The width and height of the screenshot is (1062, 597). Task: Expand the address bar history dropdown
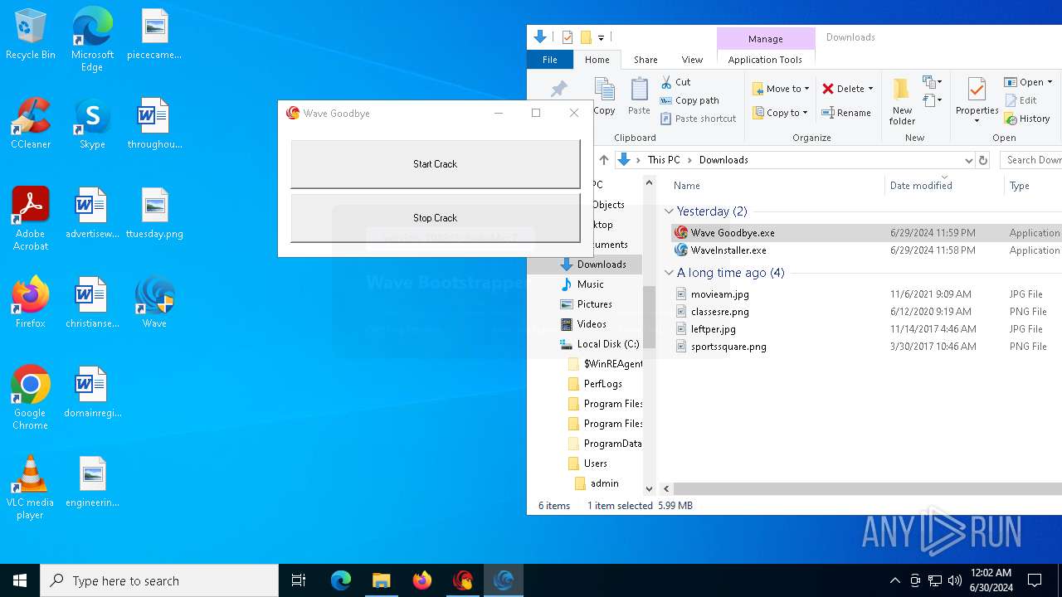point(968,160)
